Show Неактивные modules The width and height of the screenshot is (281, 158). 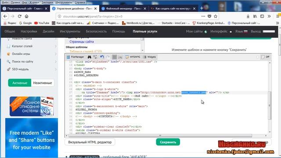pyautogui.click(x=43, y=83)
